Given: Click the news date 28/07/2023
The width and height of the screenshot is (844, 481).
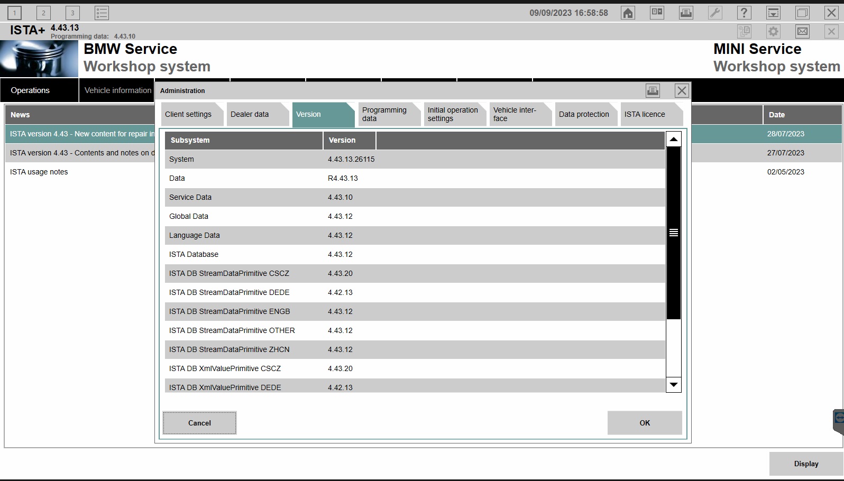Looking at the screenshot, I should (x=786, y=134).
